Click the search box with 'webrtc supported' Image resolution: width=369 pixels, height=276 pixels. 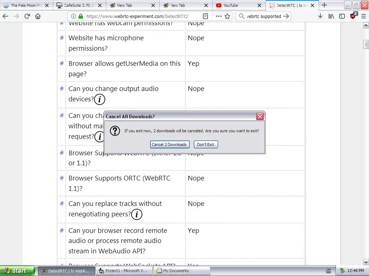[x=263, y=16]
